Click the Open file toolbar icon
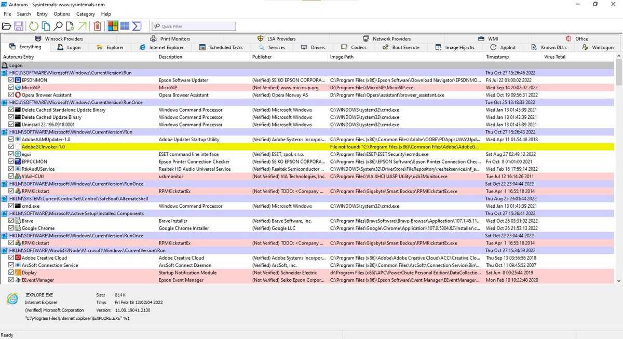This screenshot has width=623, height=339. [x=7, y=26]
